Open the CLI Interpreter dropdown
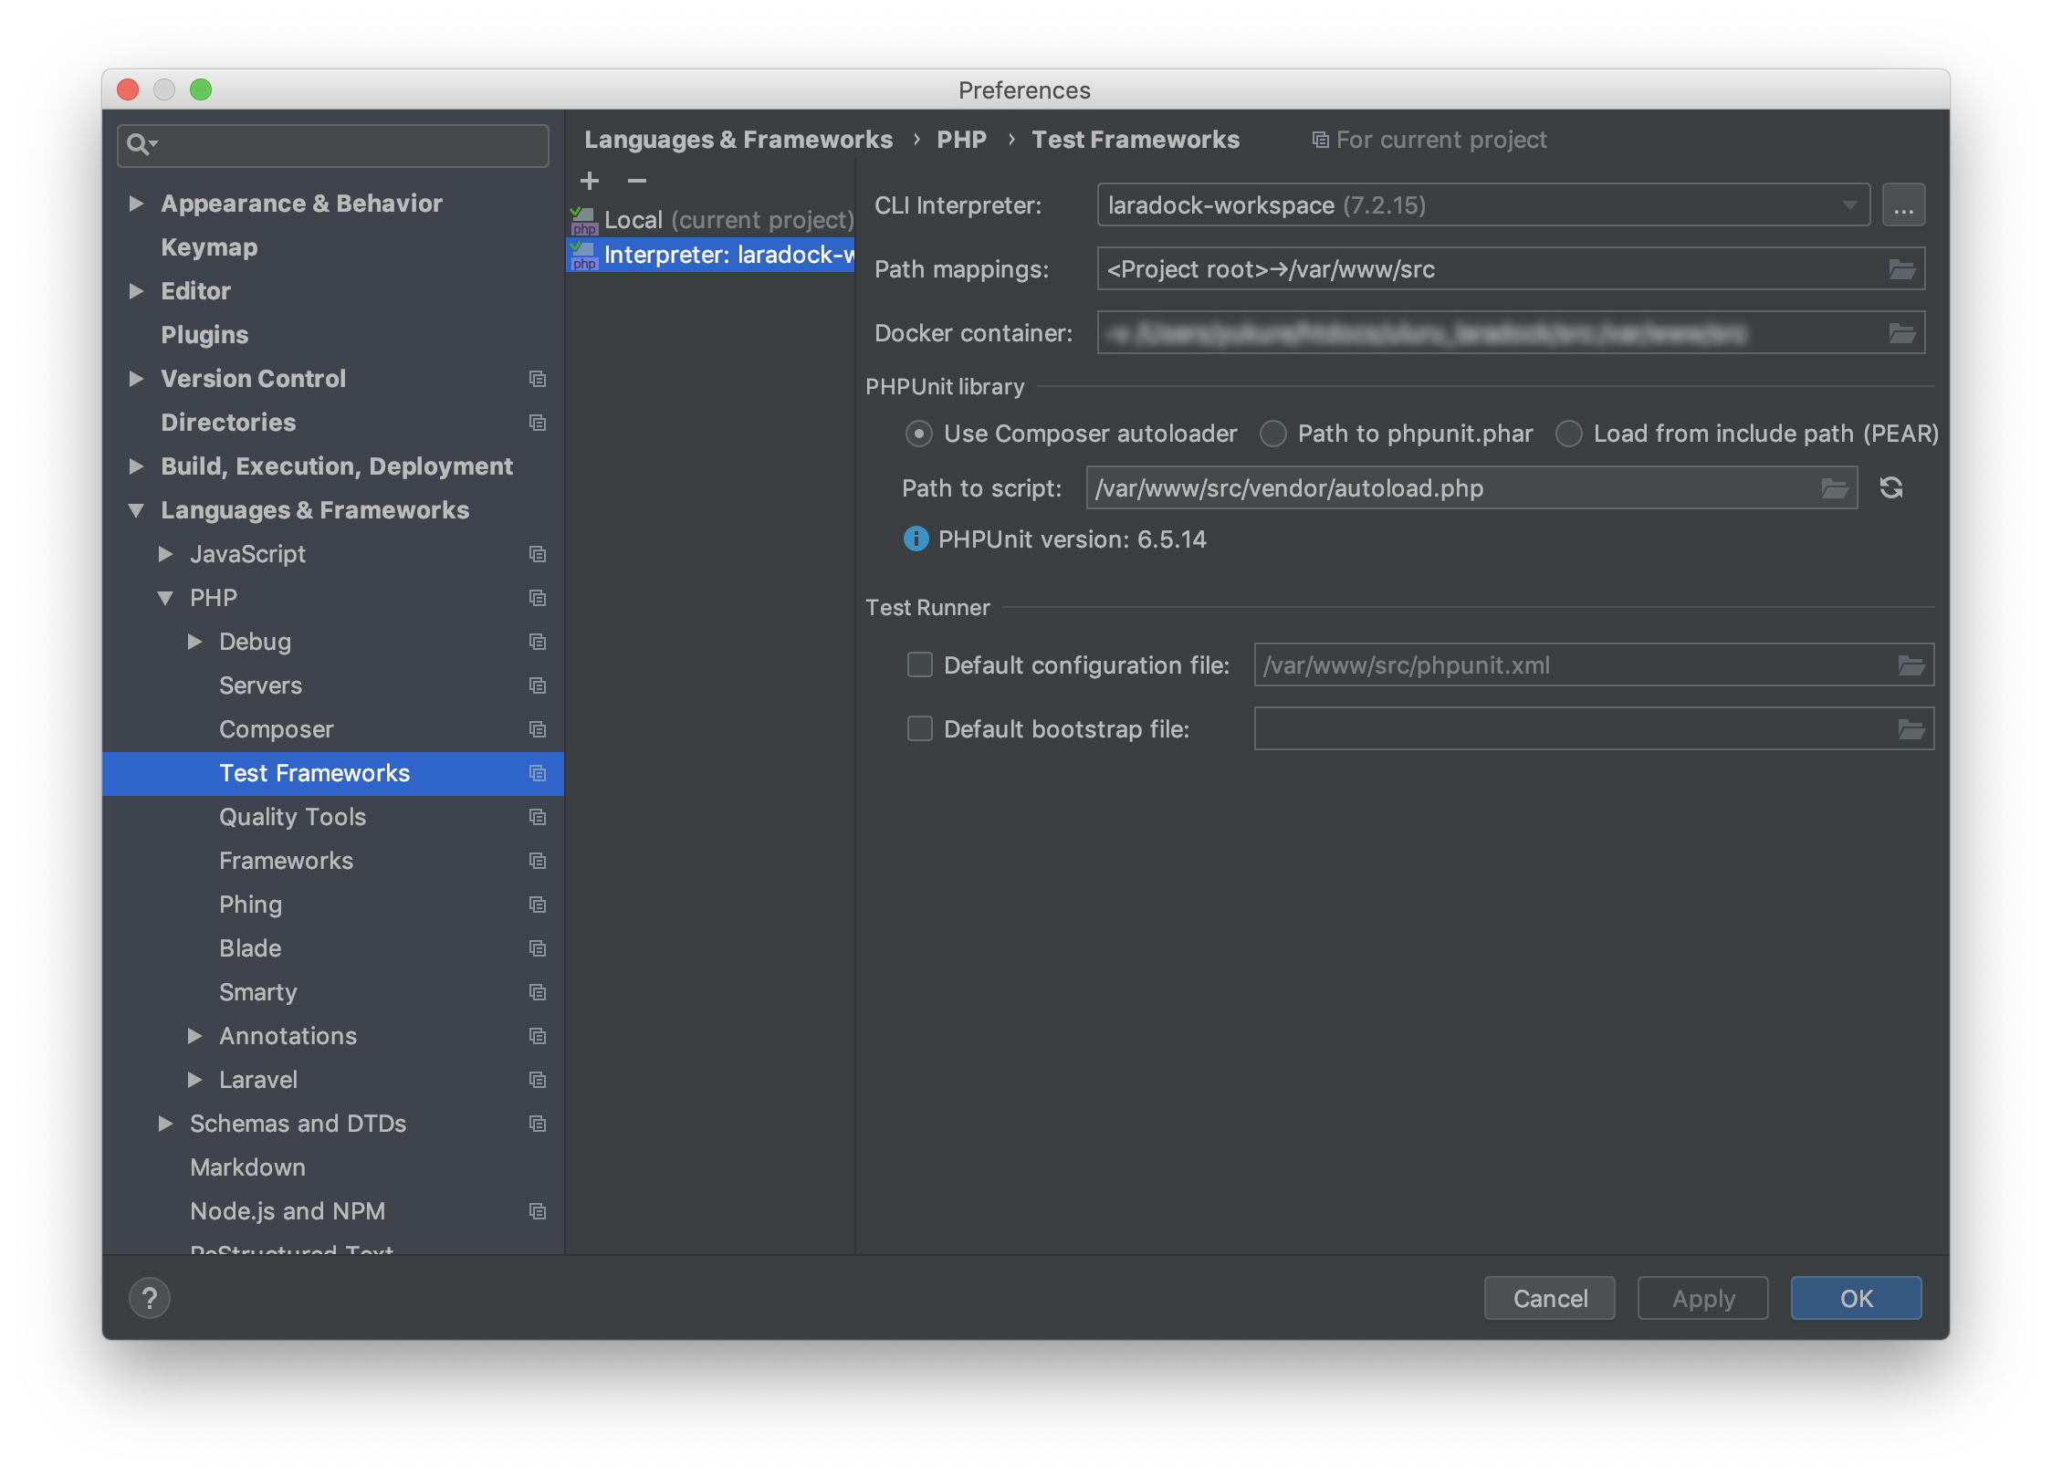Viewport: 2052px width, 1475px height. (x=1848, y=204)
